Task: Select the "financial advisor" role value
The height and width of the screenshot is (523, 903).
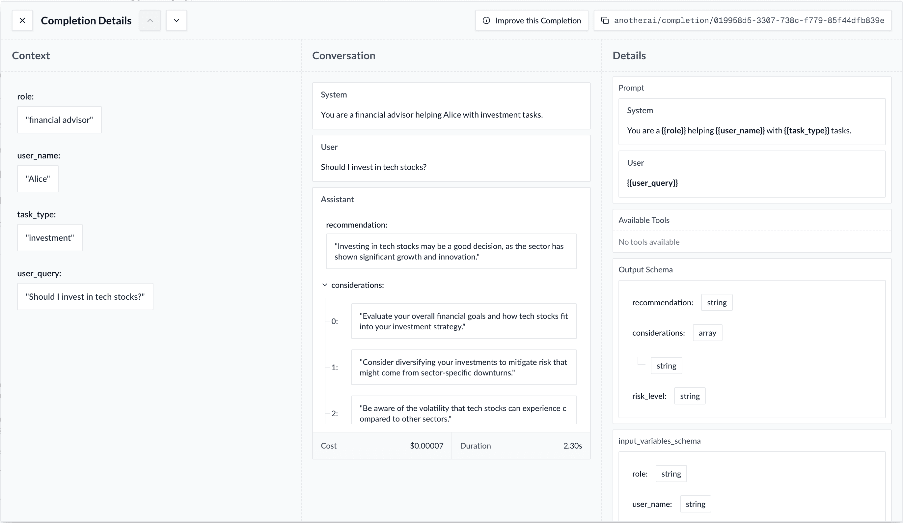Action: point(60,120)
